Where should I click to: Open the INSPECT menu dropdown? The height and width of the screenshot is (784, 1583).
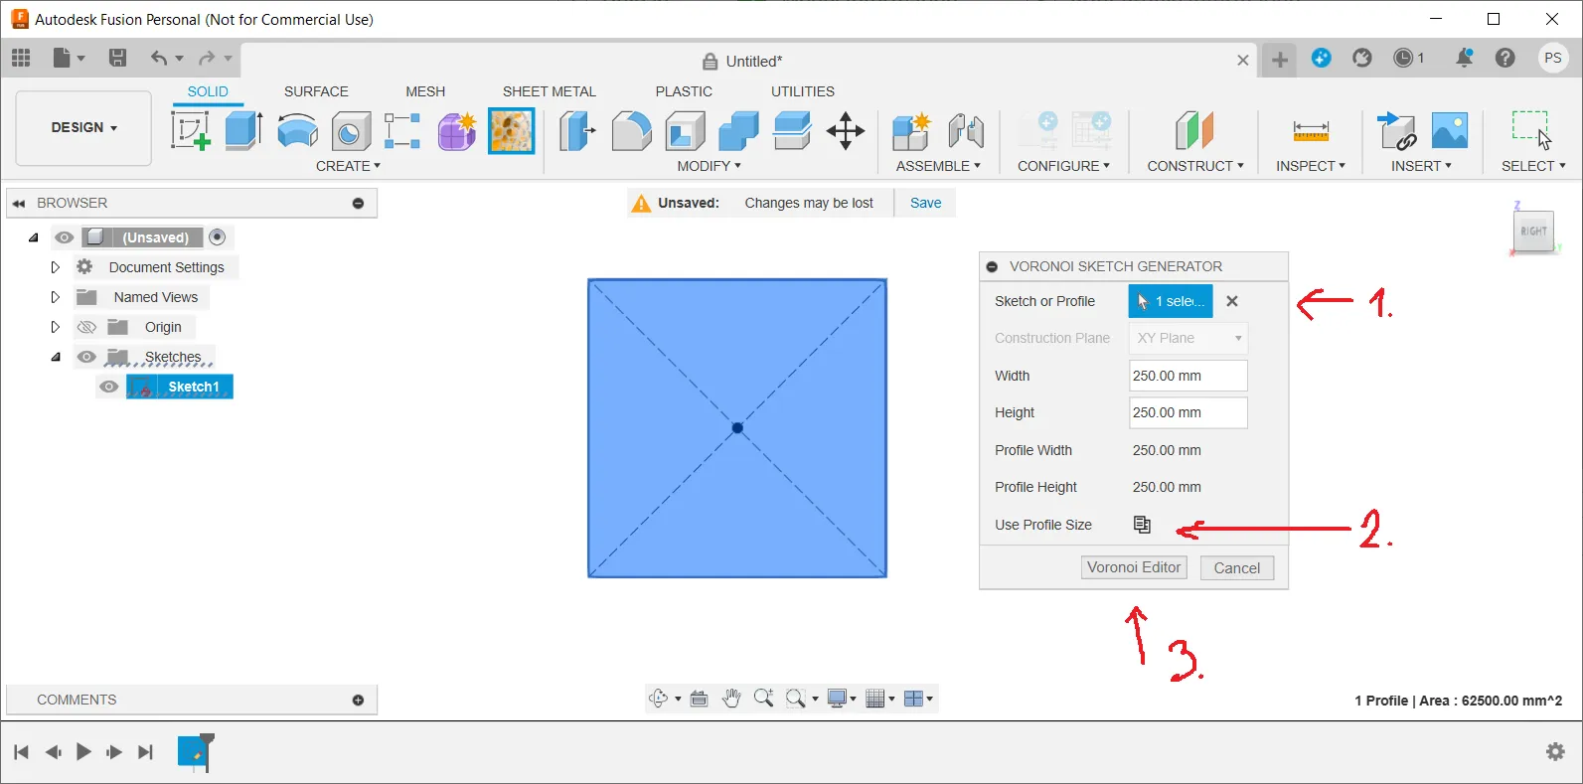pos(1311,166)
